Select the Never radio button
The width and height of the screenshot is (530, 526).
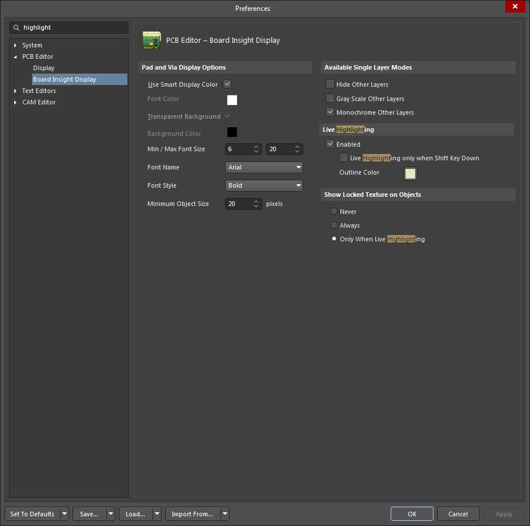334,212
